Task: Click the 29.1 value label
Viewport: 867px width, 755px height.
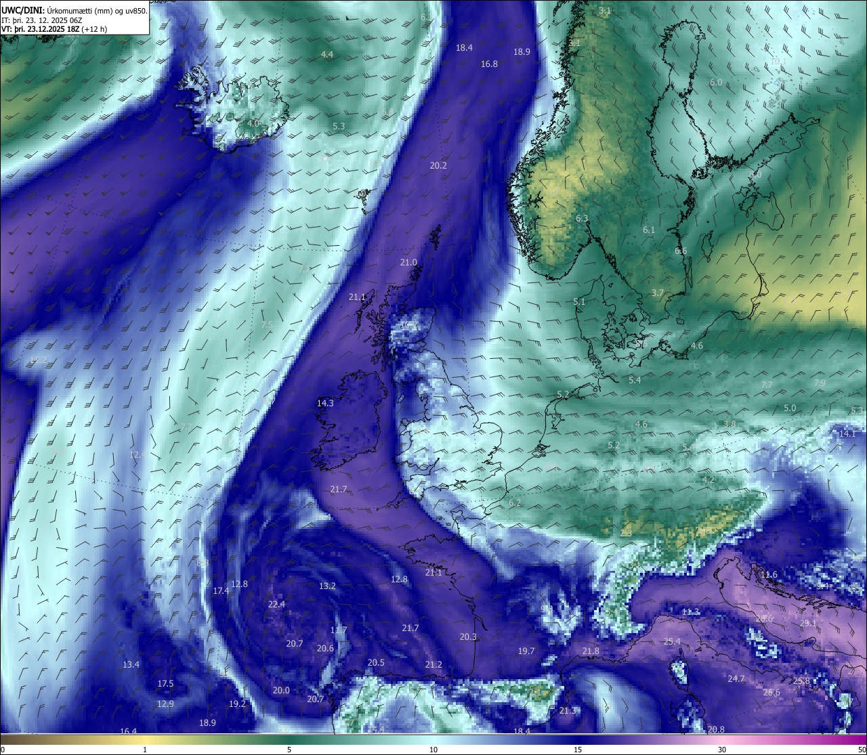Action: (808, 623)
